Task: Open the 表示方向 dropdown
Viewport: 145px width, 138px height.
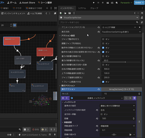Action: click(x=121, y=32)
